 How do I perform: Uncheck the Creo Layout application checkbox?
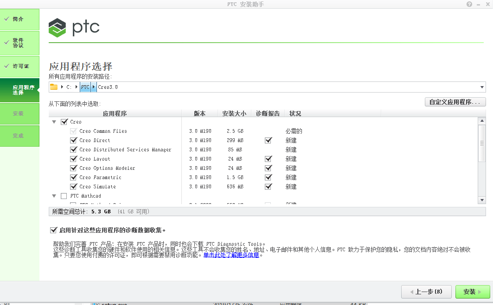[x=74, y=159]
